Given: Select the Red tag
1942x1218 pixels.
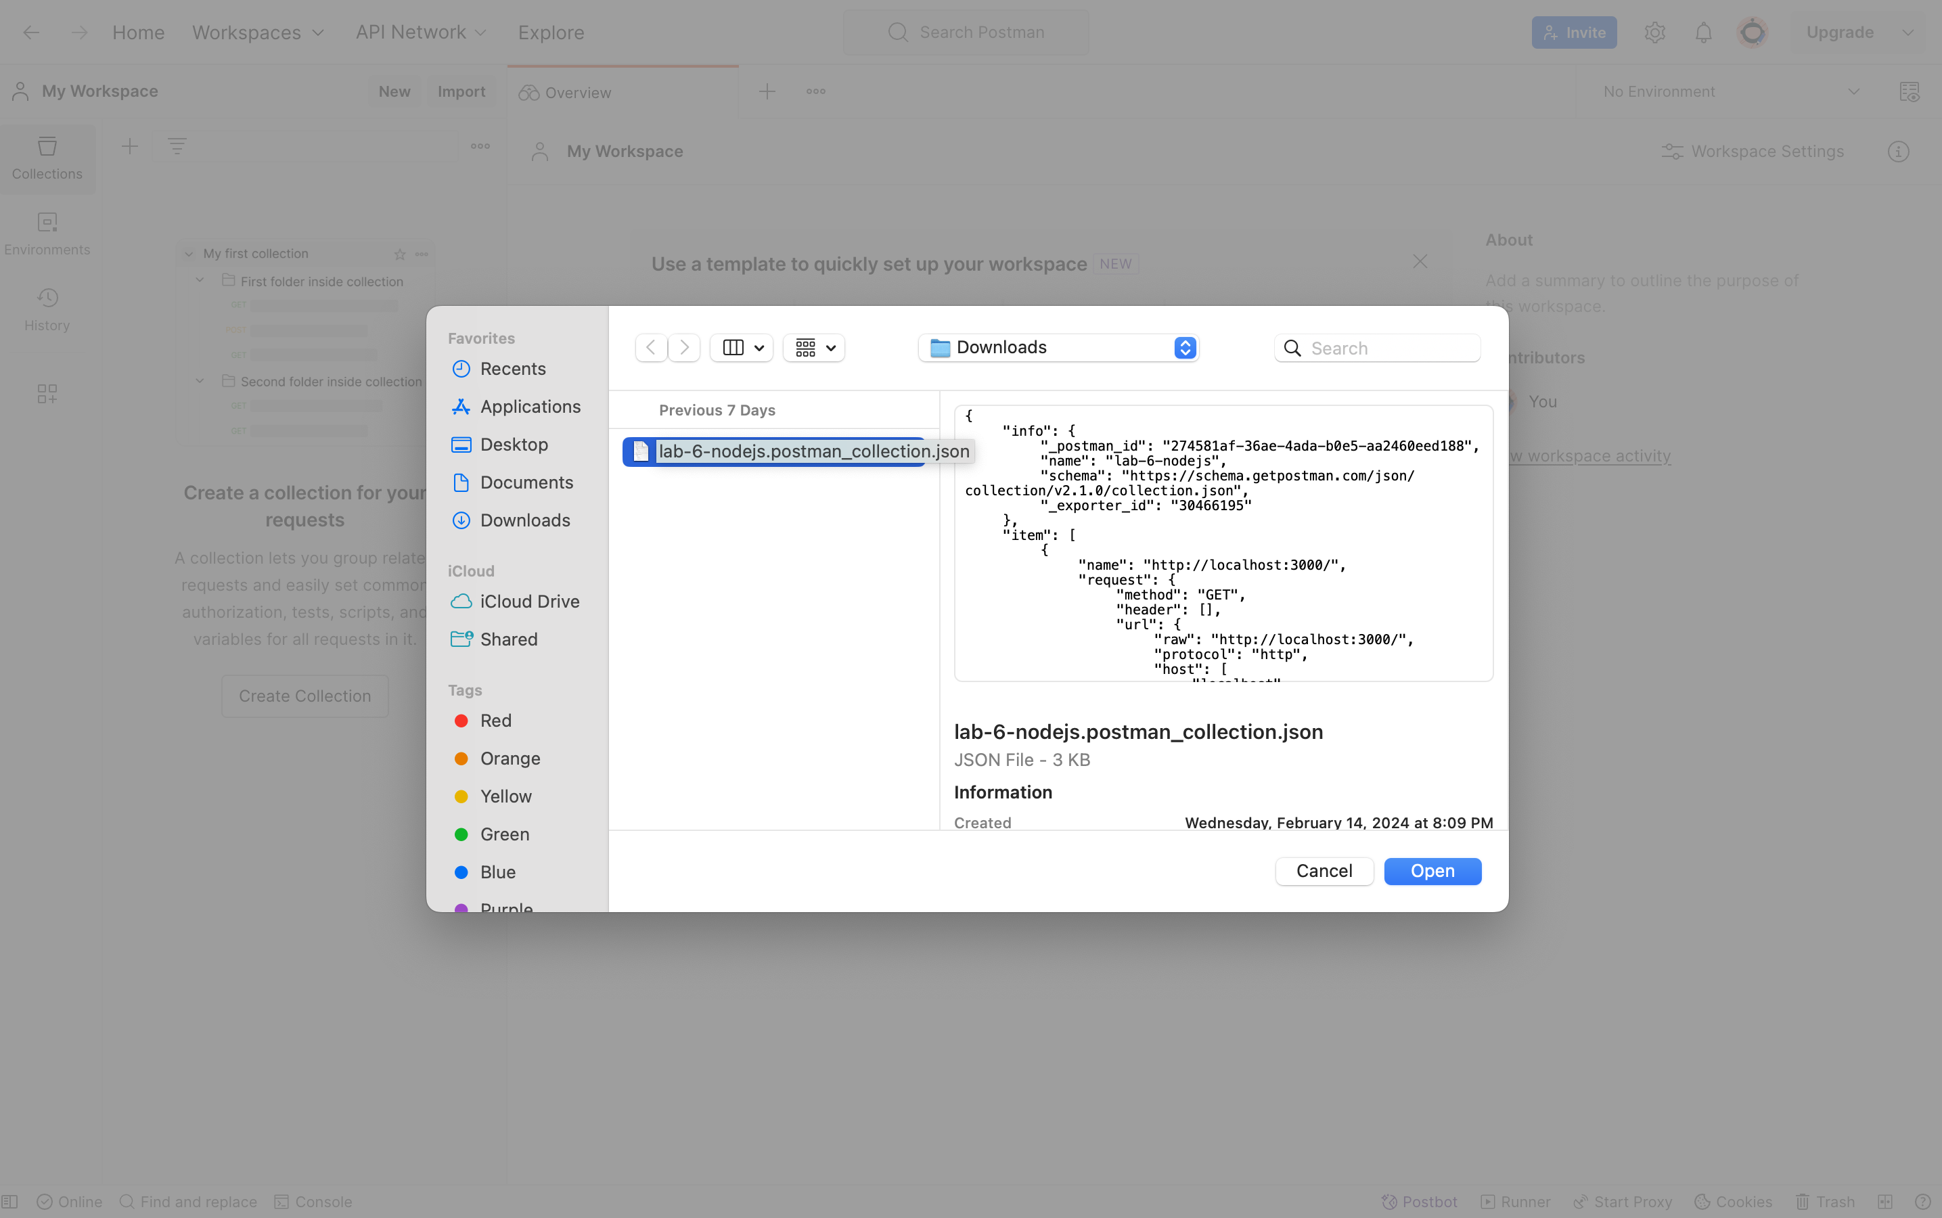Looking at the screenshot, I should [x=483, y=720].
